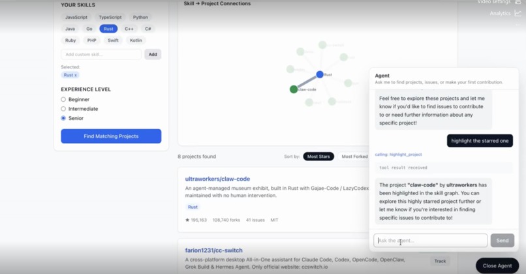
Task: Choose Beginner experience level
Action: 63,99
